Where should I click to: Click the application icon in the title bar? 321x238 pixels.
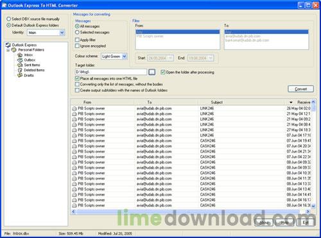pos(4,5)
